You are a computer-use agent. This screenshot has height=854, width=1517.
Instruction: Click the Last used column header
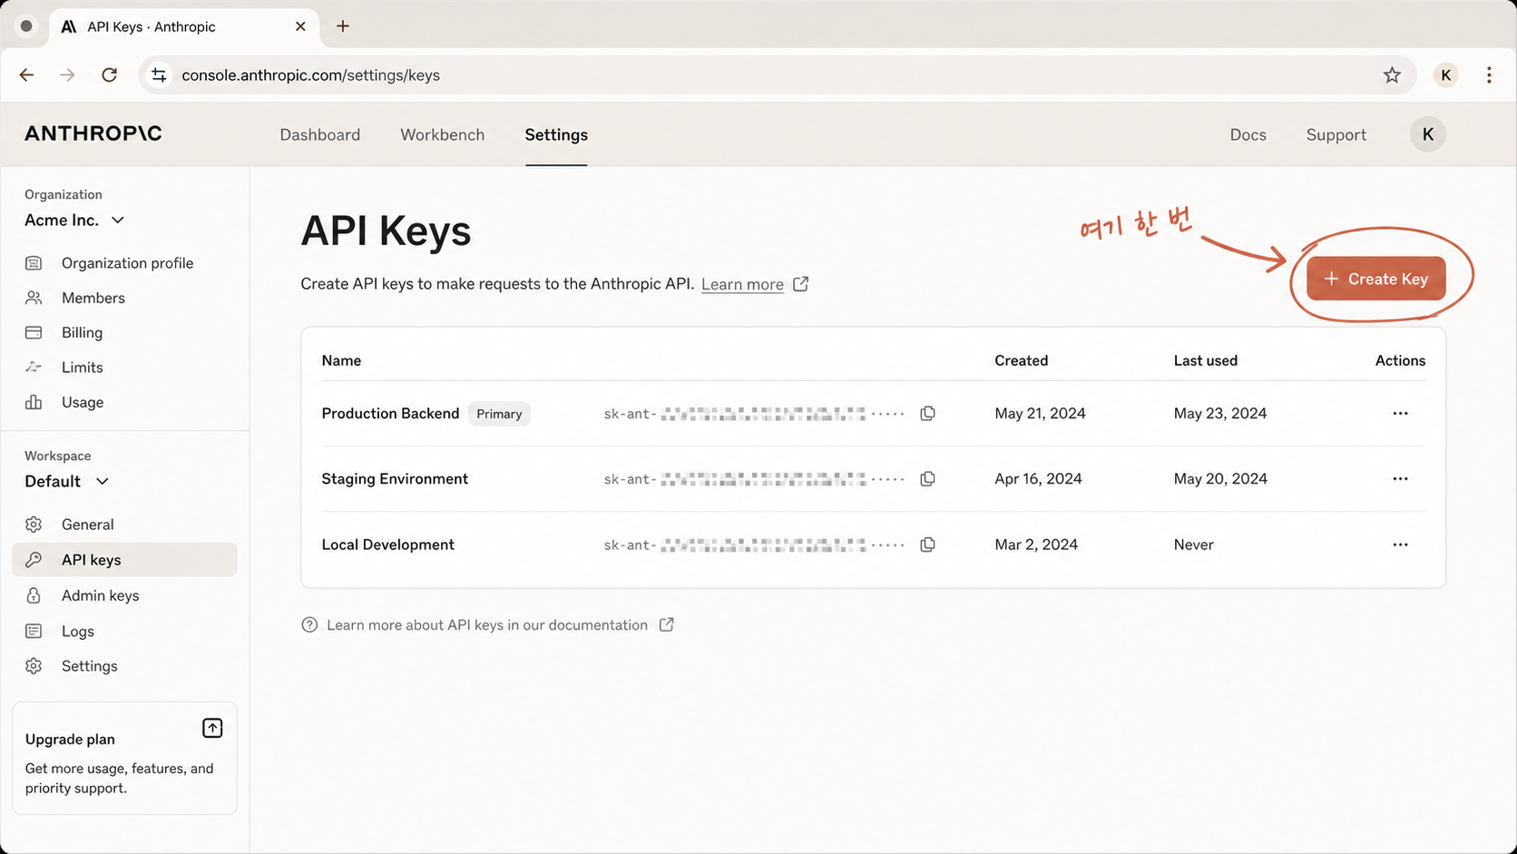1205,360
